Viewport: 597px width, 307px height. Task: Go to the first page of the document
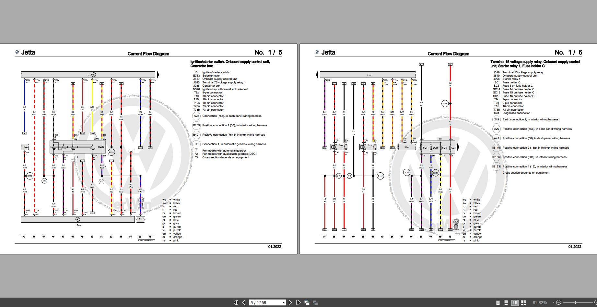click(236, 302)
